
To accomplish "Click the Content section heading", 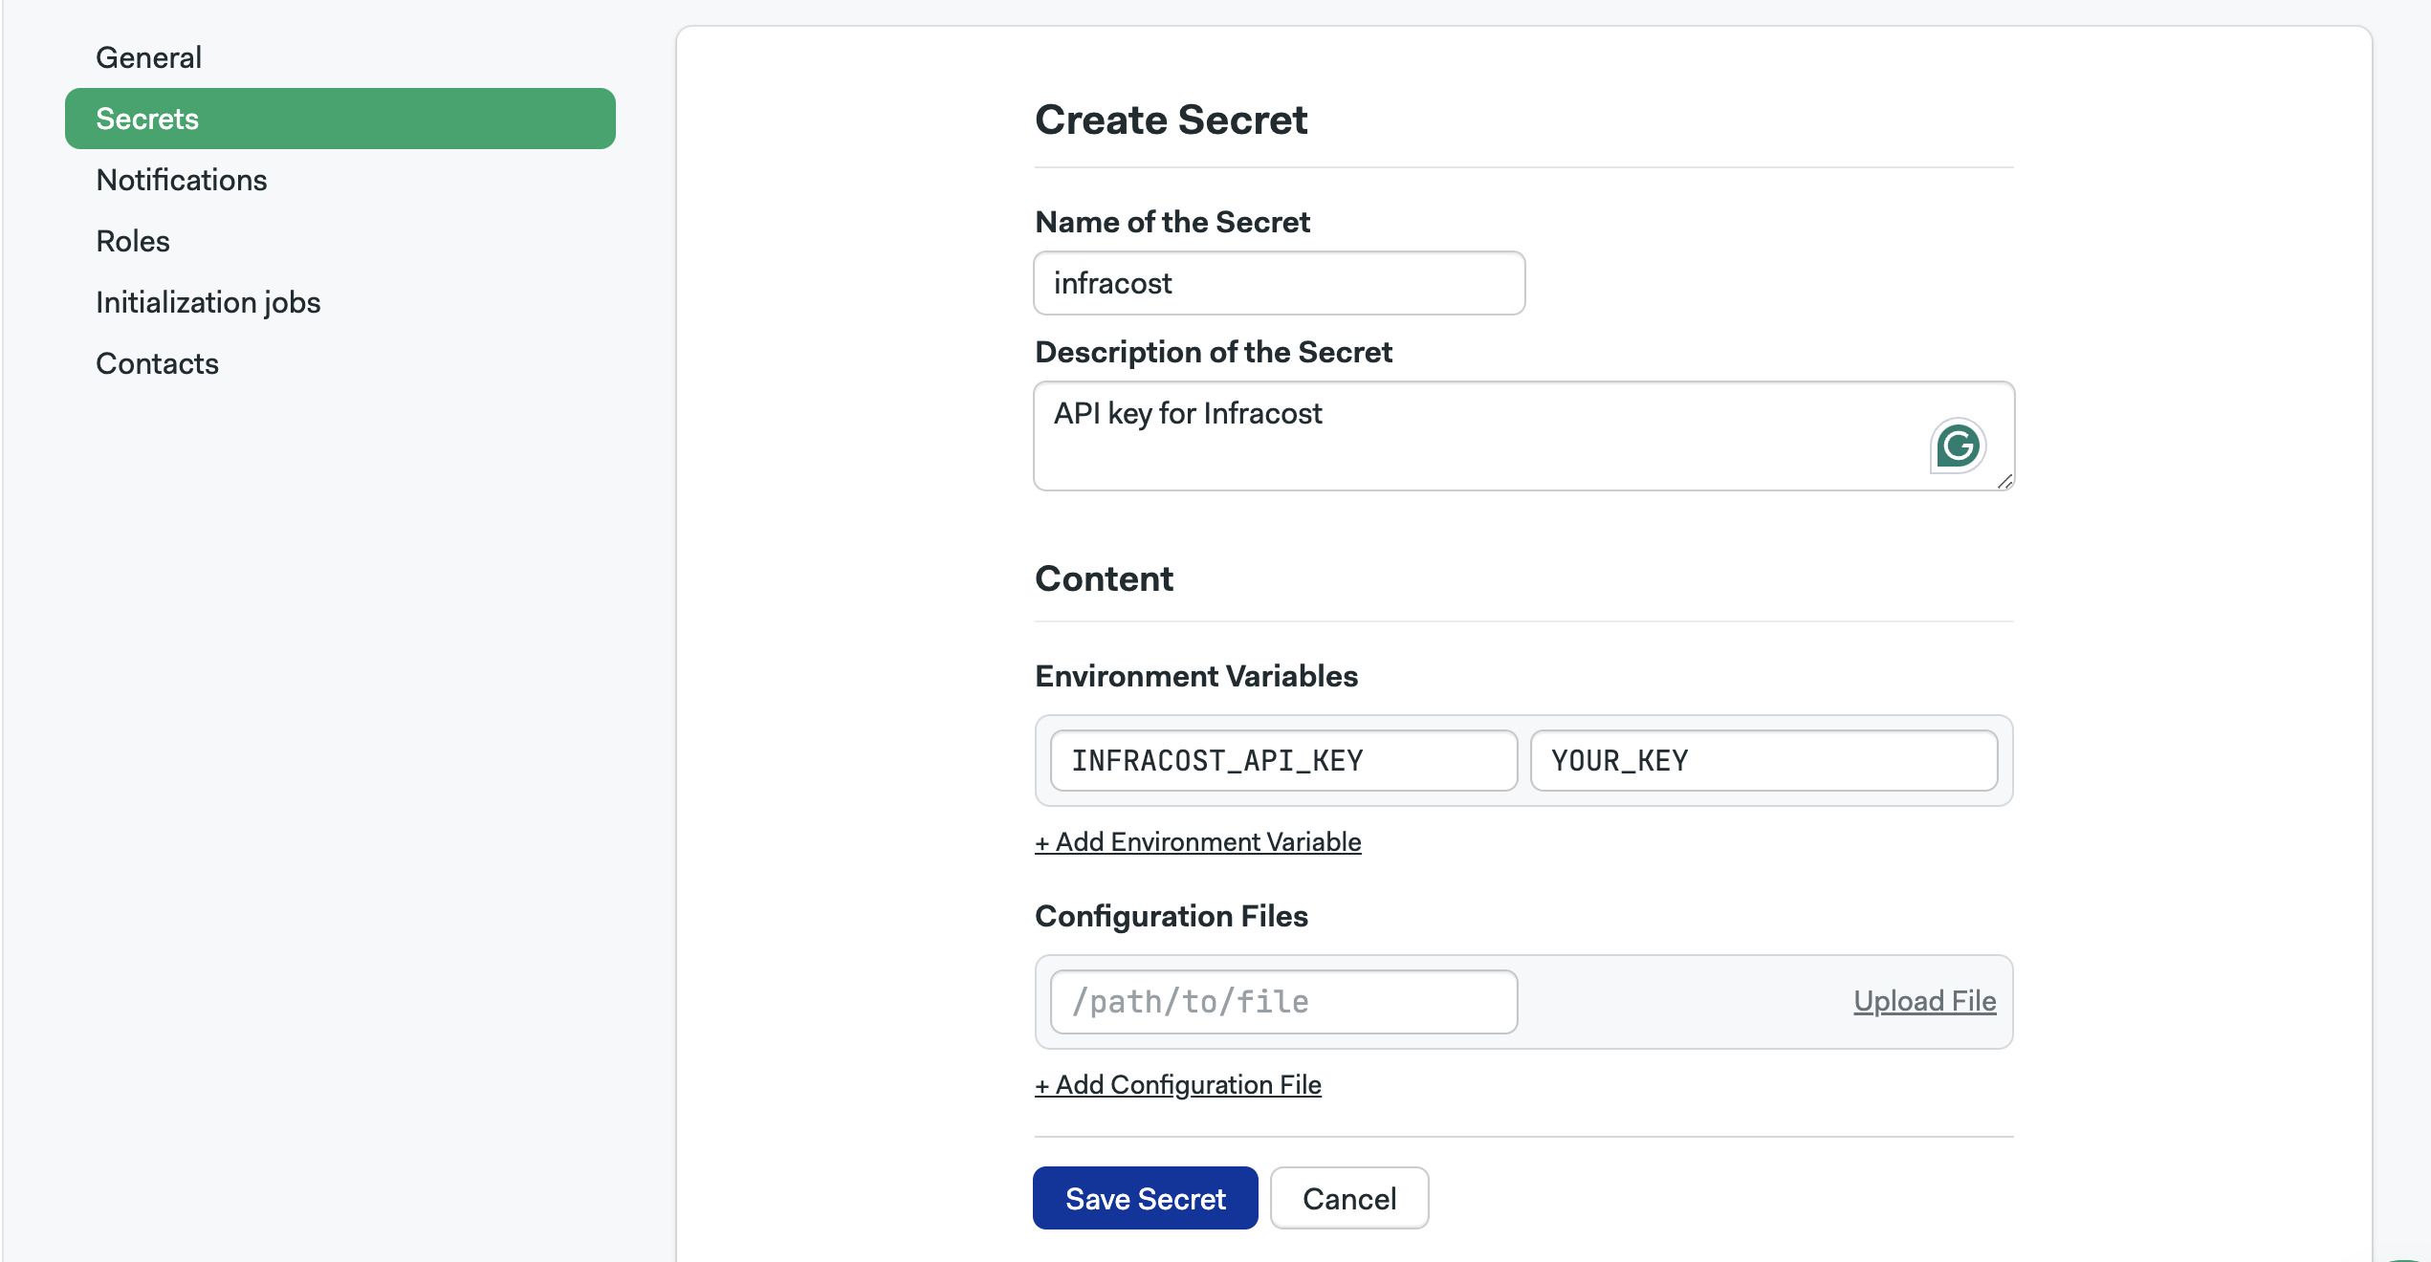I will pyautogui.click(x=1104, y=578).
